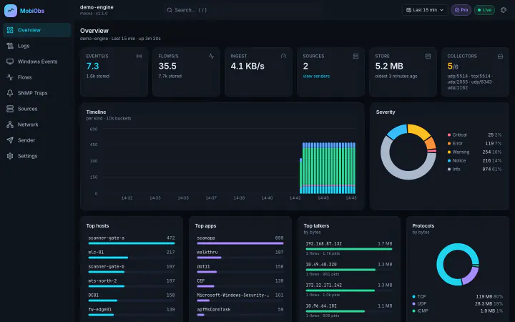This screenshot has width=515, height=322.
Task: Select the Microsoft-Windows-Security app row
Action: [240, 298]
